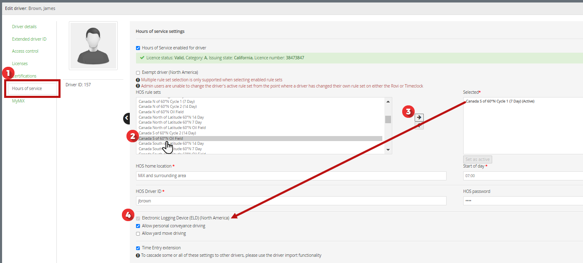Image resolution: width=583 pixels, height=263 pixels.
Task: Click the left arrow remove rule set button
Action: coord(419,126)
